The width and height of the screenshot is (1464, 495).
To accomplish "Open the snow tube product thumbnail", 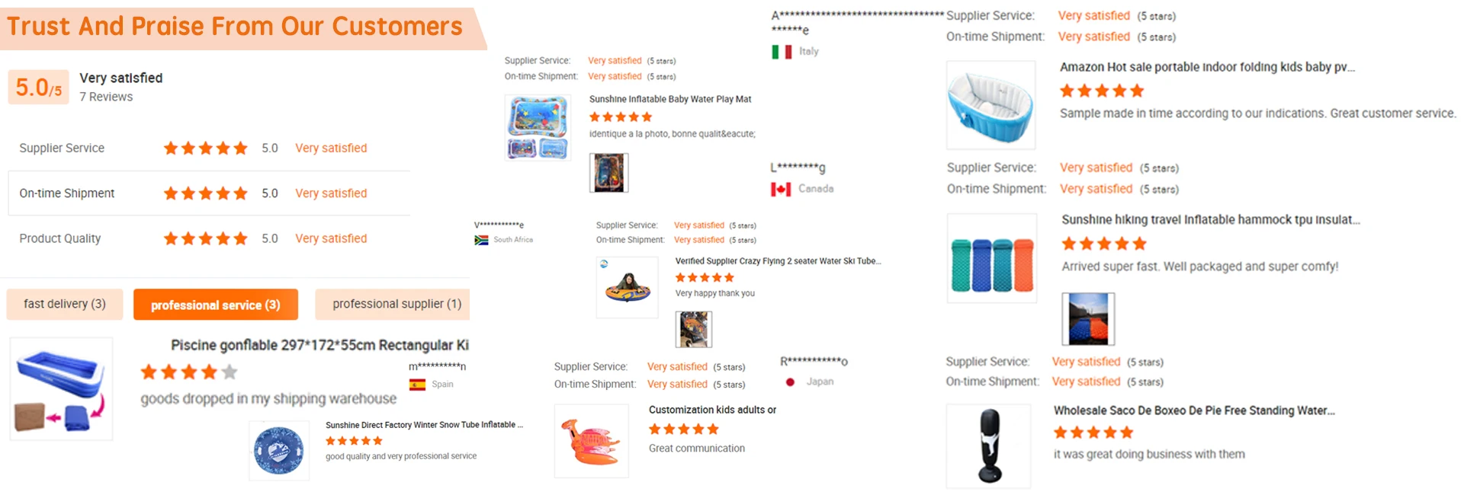I will [279, 451].
